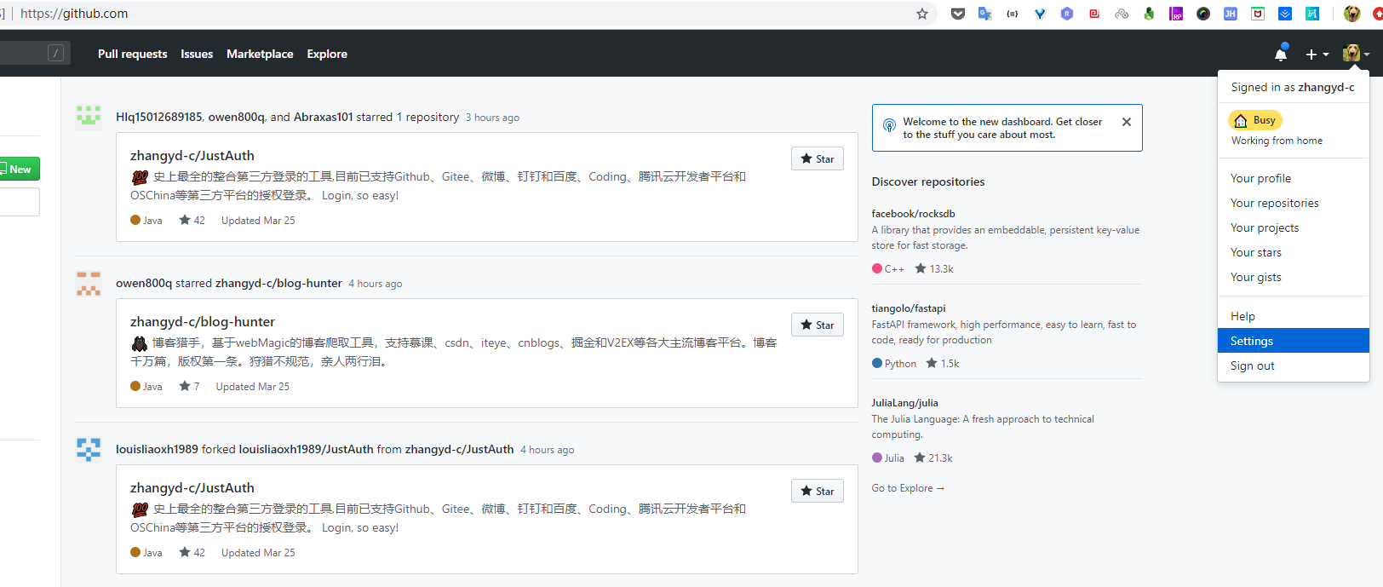Click the broadcast icon in welcome banner

pos(889,126)
